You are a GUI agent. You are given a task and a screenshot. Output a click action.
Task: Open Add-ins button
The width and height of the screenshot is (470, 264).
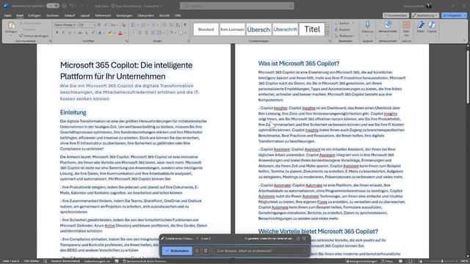406,29
